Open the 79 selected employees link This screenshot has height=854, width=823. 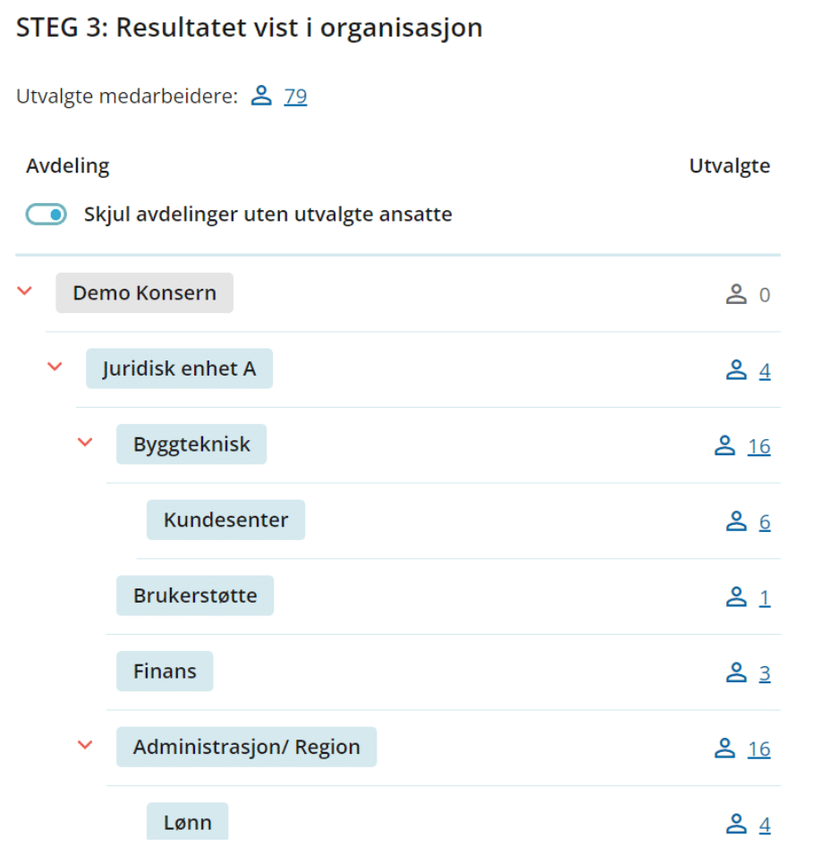pyautogui.click(x=295, y=97)
